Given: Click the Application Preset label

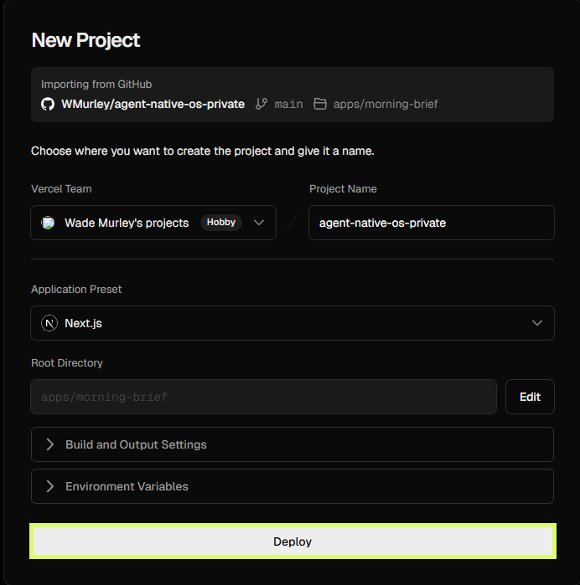Looking at the screenshot, I should (76, 289).
